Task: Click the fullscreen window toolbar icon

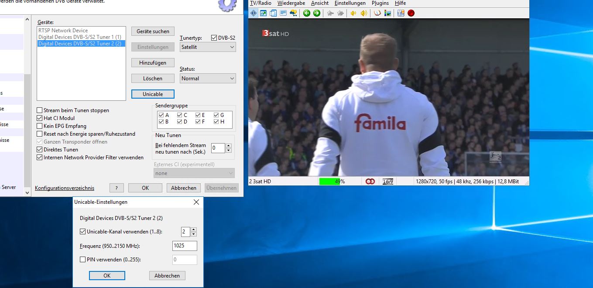Action: tap(263, 13)
